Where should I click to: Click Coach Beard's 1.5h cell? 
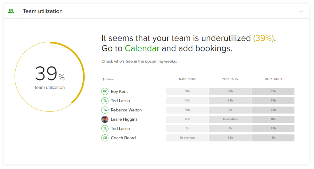[x=230, y=138]
